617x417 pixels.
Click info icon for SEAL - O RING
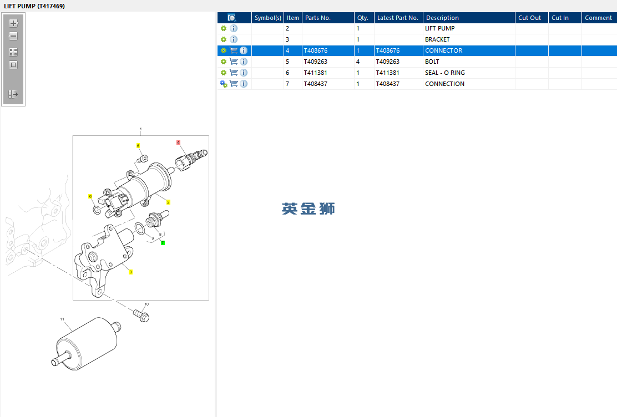244,73
